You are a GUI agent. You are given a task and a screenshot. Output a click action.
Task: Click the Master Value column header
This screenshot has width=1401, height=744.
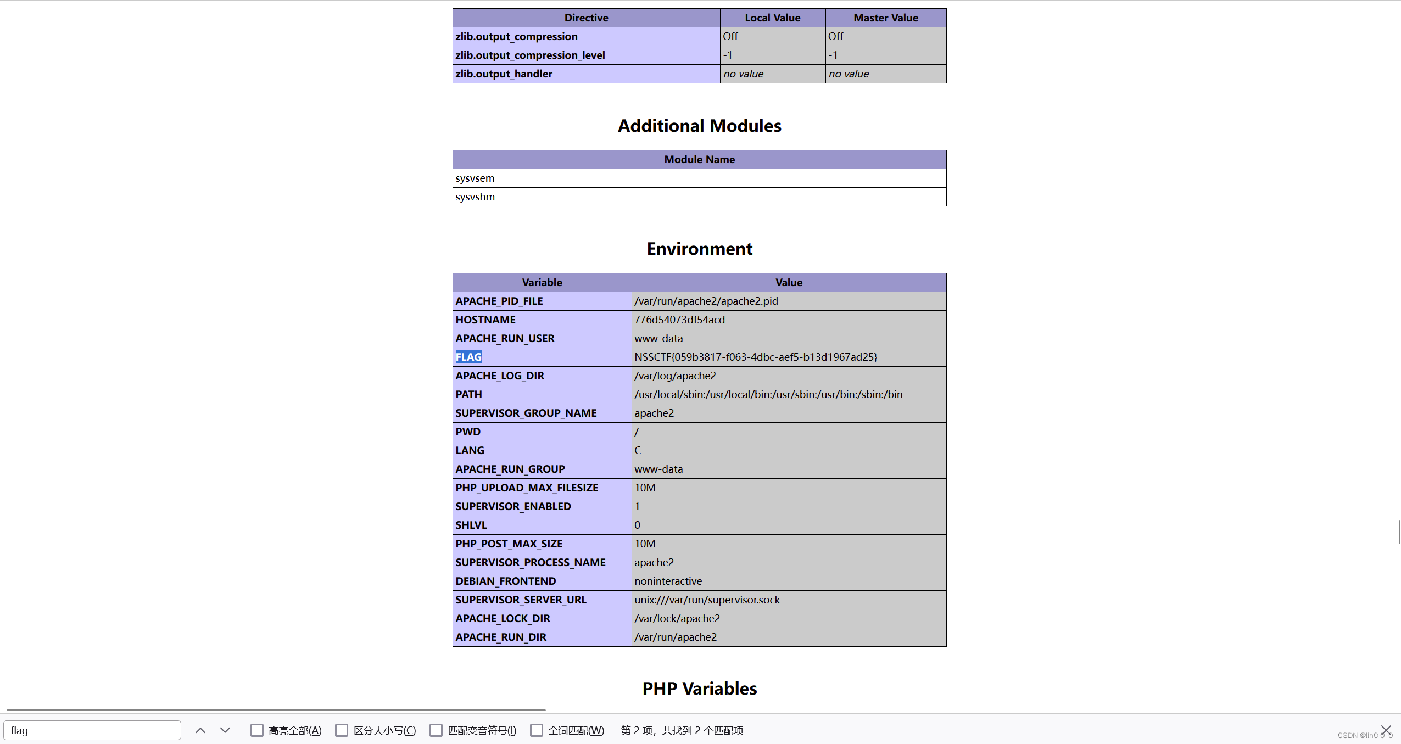coord(885,18)
